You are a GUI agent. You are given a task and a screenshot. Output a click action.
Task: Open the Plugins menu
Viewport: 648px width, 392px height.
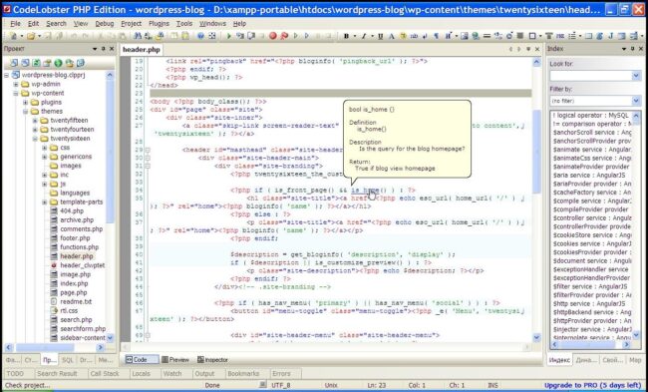pos(159,24)
